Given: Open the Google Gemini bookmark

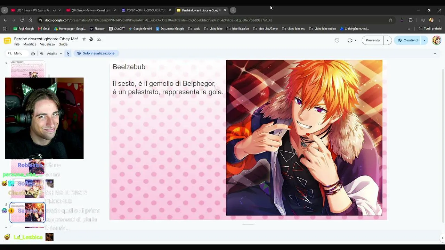Looking at the screenshot, I should tap(140, 29).
